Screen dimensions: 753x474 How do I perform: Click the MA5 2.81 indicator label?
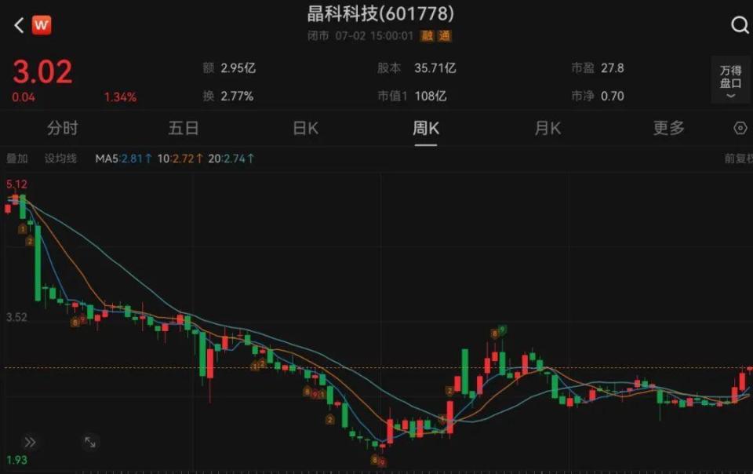123,159
